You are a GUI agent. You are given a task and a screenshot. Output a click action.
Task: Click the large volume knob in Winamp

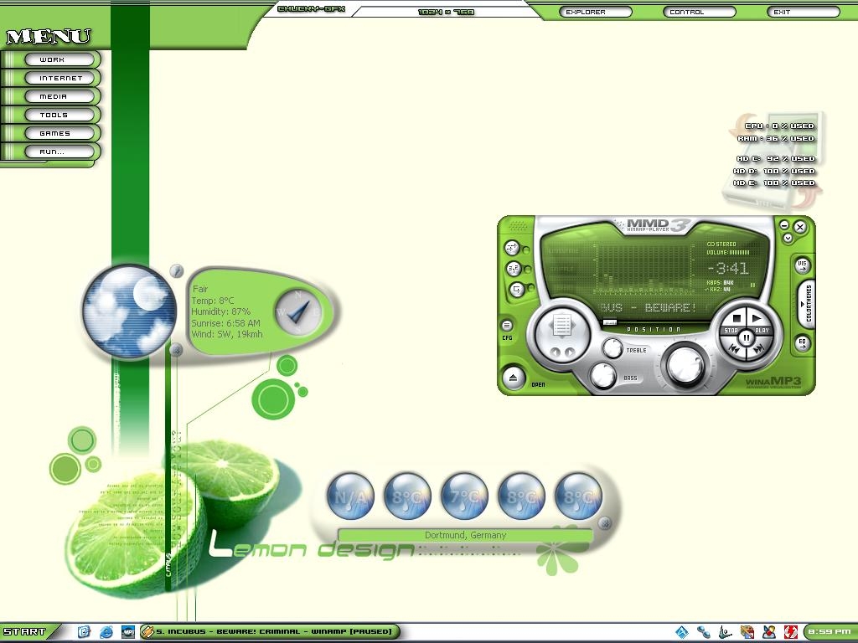tap(685, 365)
